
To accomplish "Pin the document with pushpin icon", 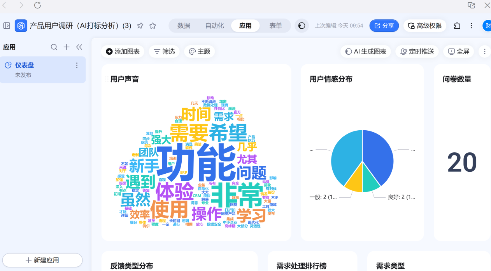I will (x=140, y=26).
